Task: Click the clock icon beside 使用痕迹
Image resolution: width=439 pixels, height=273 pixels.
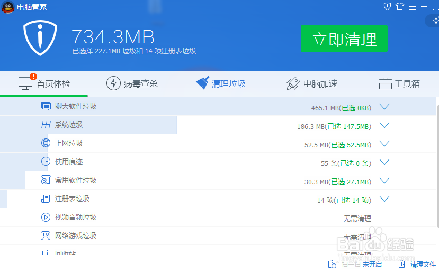Action: pos(46,162)
